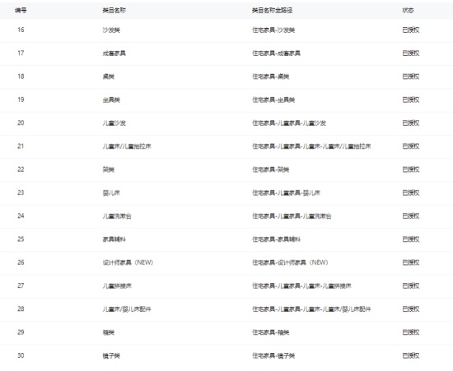Click the 编号 column header
This screenshot has width=453, height=371.
(21, 11)
